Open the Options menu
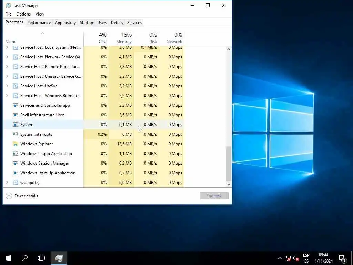 point(23,14)
